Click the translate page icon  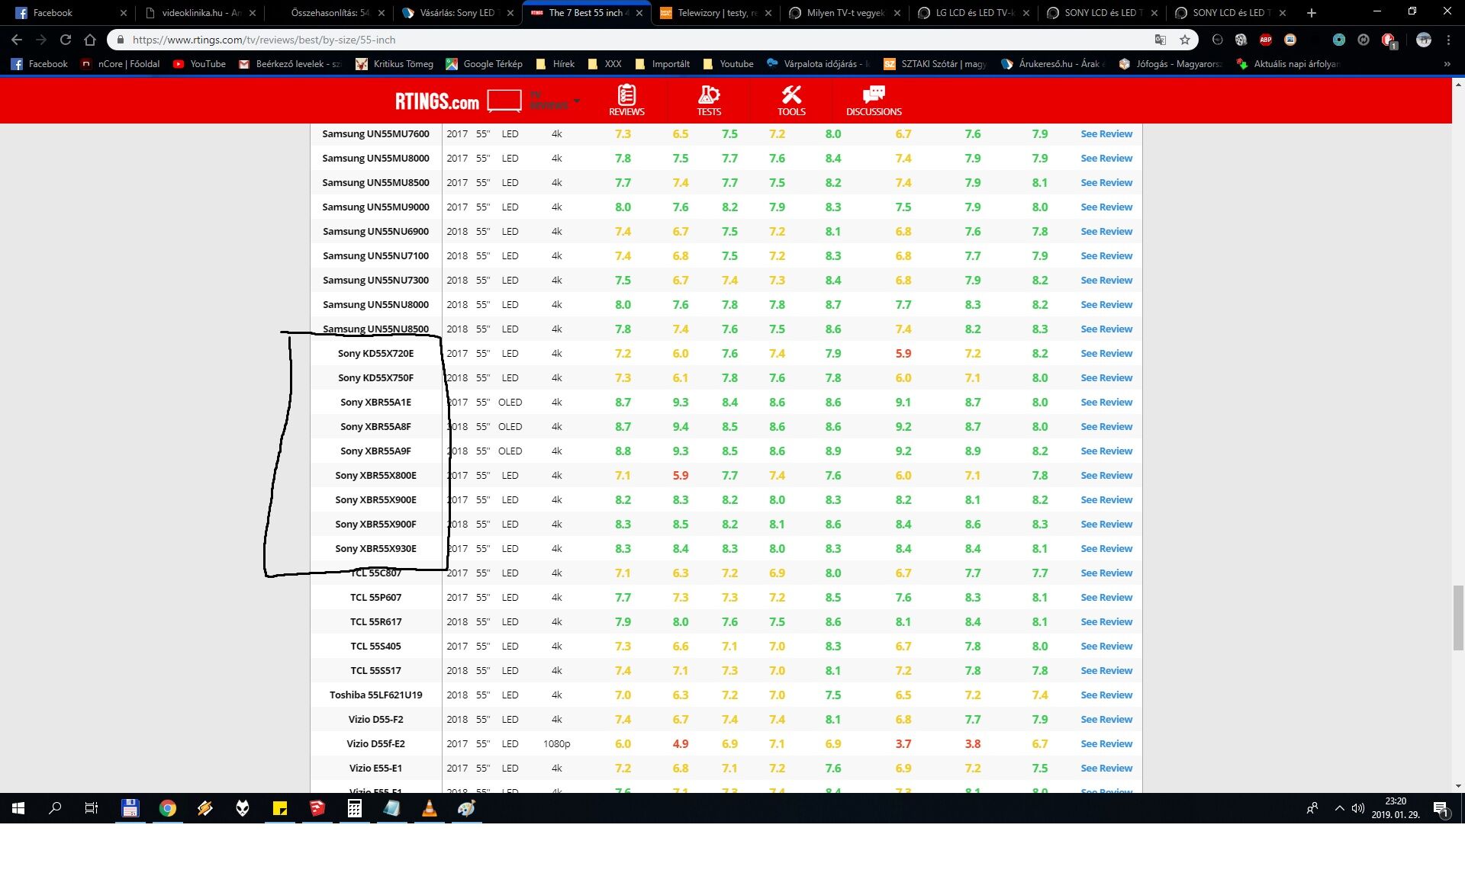click(x=1160, y=40)
